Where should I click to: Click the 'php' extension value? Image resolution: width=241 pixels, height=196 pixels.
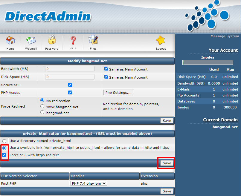[x=144, y=183]
